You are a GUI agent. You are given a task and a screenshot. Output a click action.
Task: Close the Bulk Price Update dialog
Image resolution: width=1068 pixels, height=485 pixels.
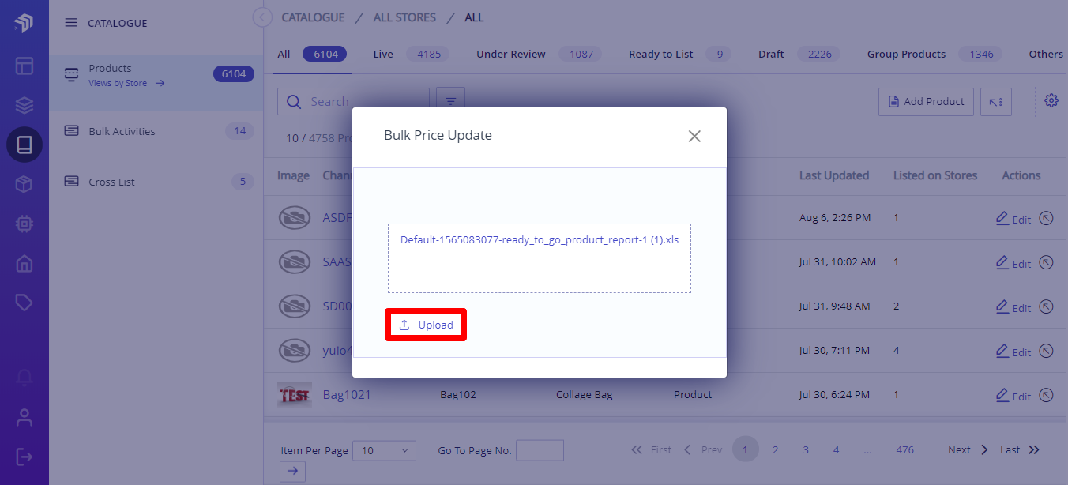694,136
